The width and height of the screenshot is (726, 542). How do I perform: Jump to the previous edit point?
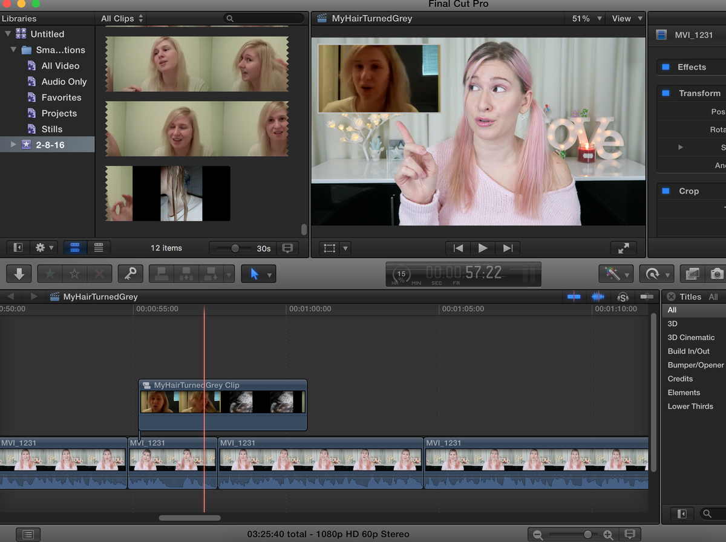click(x=458, y=248)
